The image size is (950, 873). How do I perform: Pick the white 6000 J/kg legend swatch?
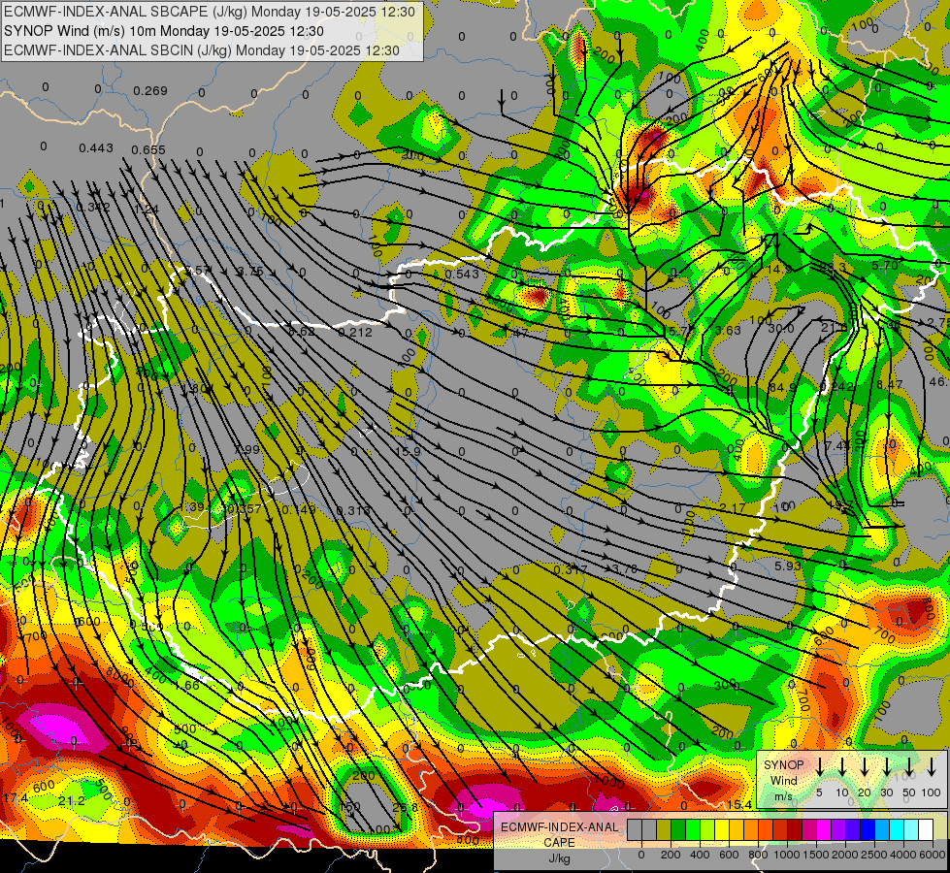(x=926, y=829)
